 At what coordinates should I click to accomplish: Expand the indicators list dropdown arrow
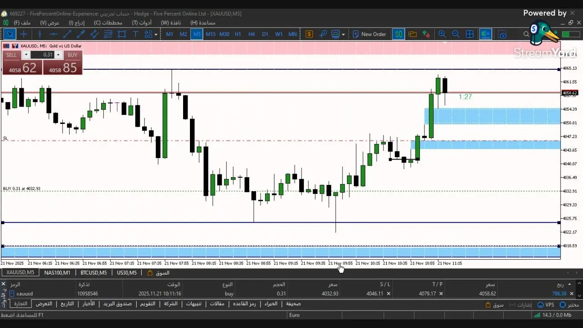click(x=343, y=34)
